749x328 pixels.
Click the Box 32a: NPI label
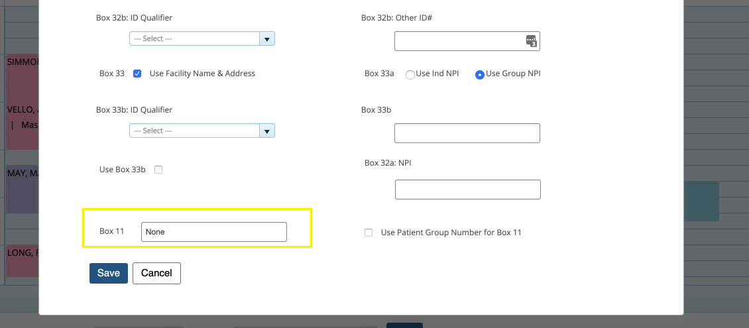click(x=388, y=163)
